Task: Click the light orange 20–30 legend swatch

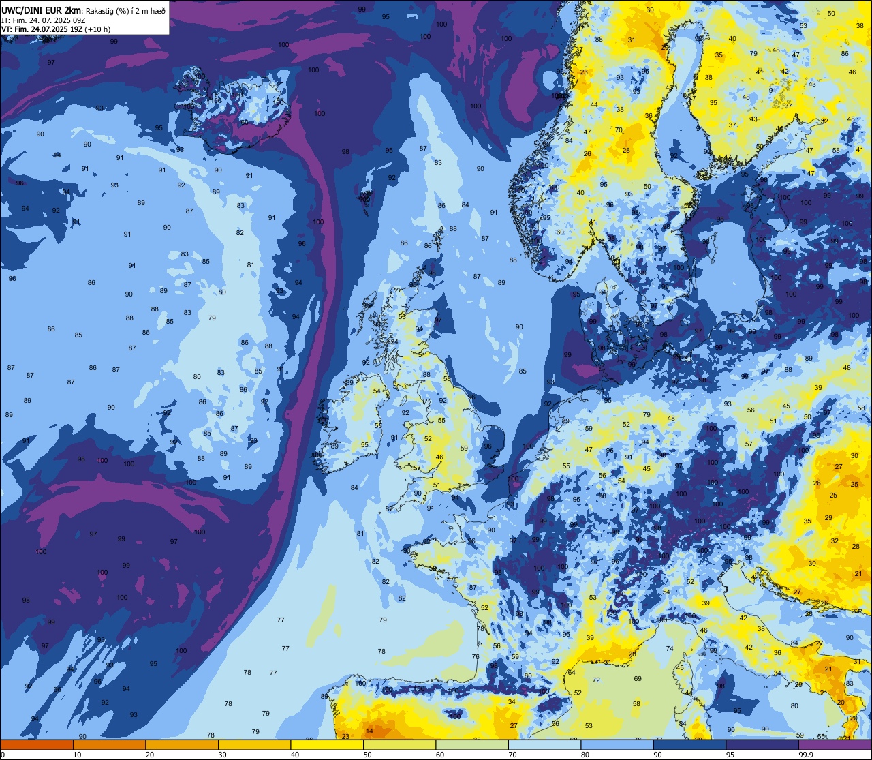Action: [182, 744]
